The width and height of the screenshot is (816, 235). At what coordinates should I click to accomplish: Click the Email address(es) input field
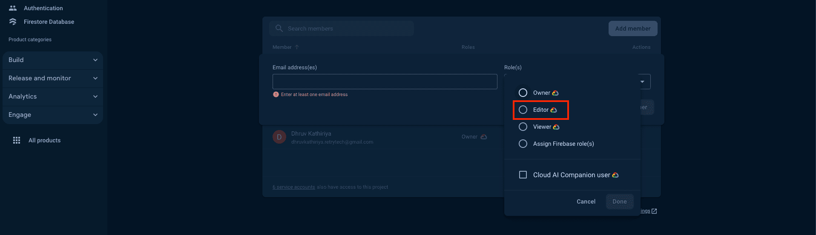click(385, 82)
